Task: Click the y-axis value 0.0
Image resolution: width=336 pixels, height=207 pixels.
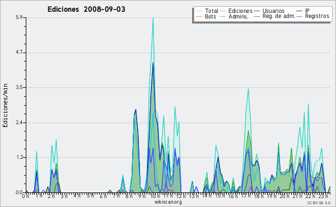Action: pyautogui.click(x=19, y=192)
